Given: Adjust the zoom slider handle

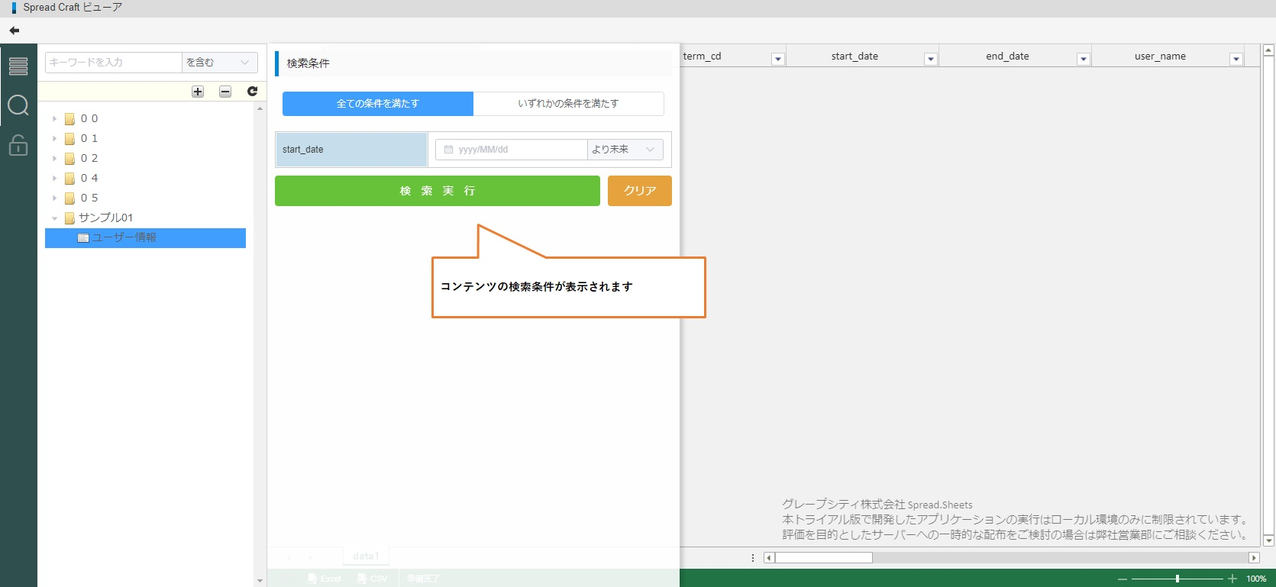Looking at the screenshot, I should (x=1177, y=579).
